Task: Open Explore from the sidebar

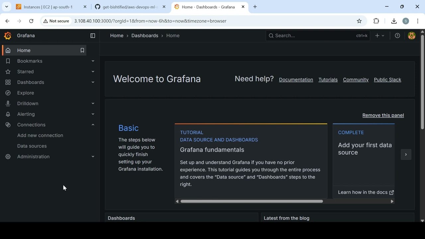Action: [x=26, y=93]
